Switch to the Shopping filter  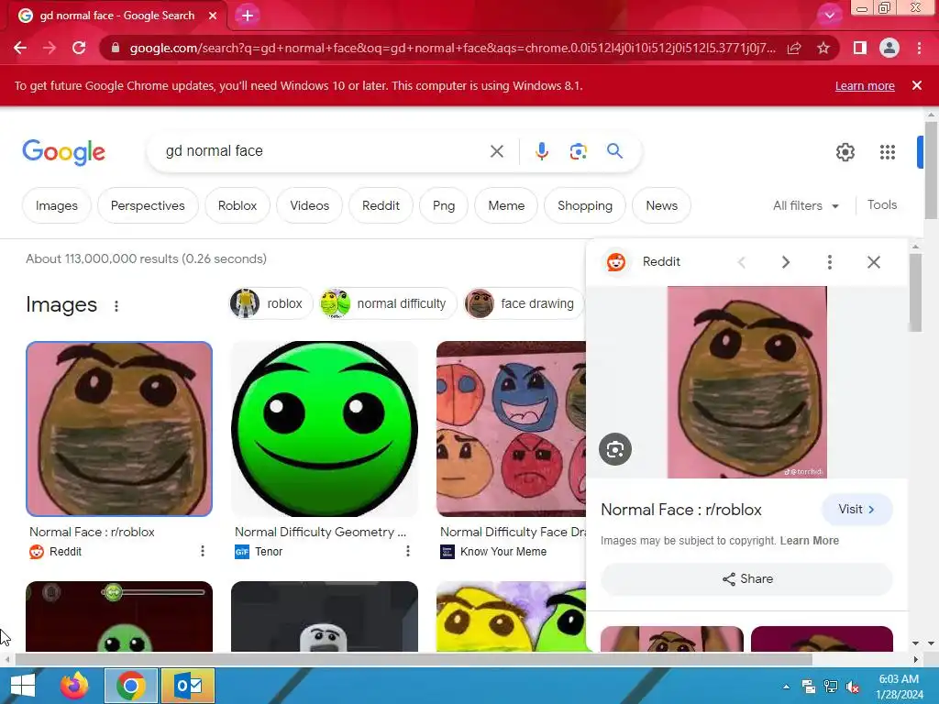coord(585,205)
